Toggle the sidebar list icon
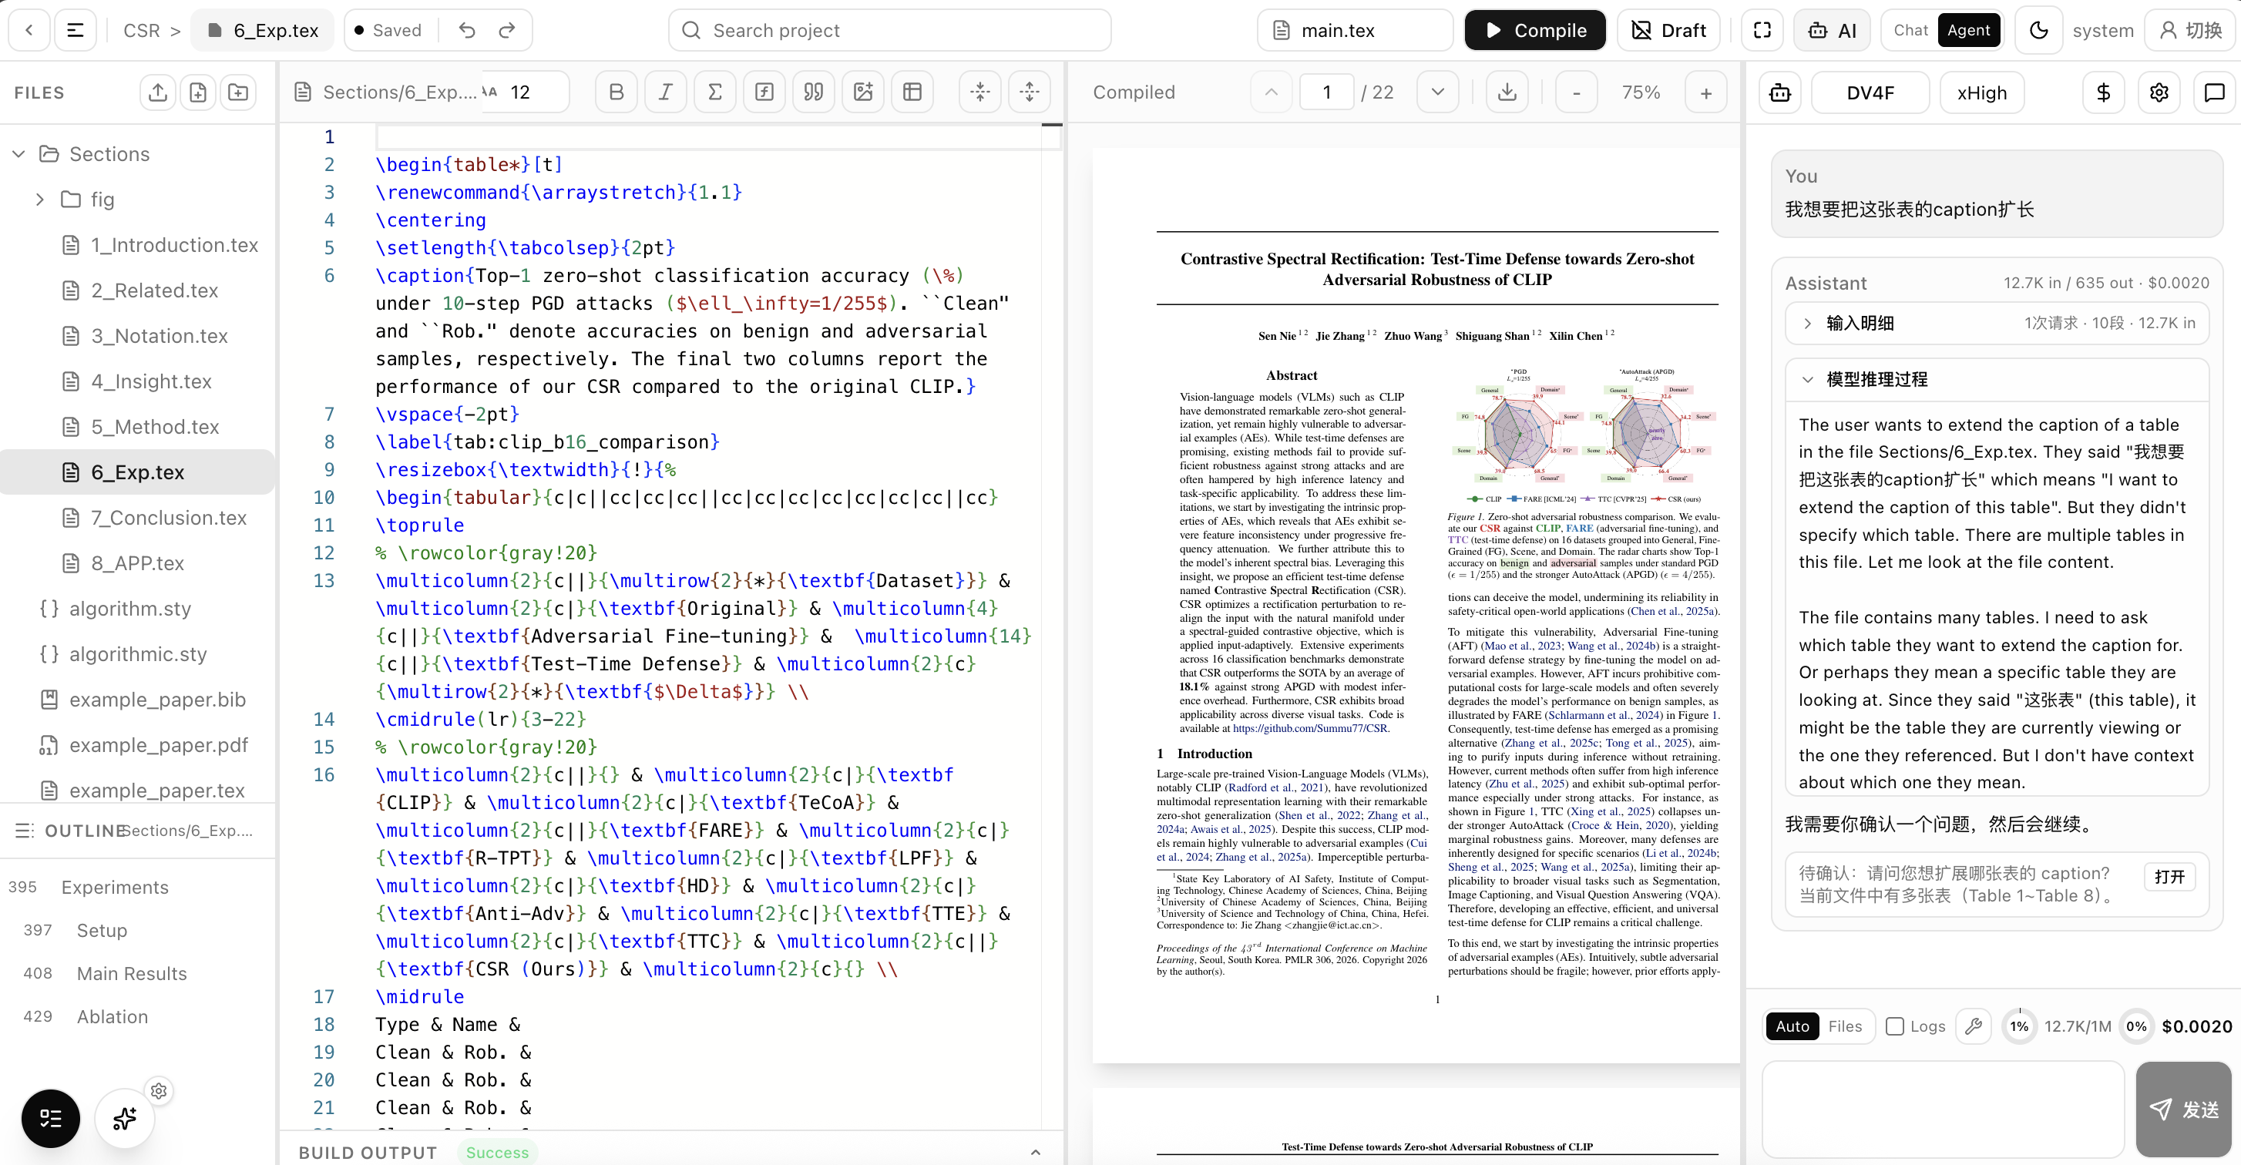This screenshot has width=2241, height=1165. pos(76,31)
